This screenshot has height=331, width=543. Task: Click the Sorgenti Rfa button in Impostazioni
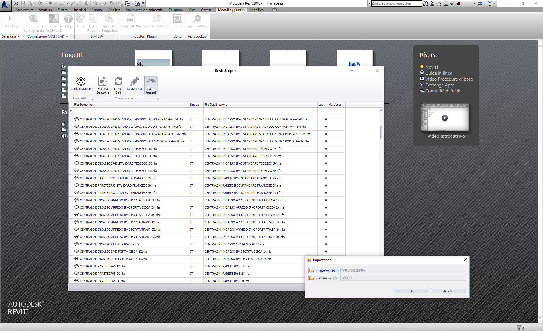coord(323,271)
